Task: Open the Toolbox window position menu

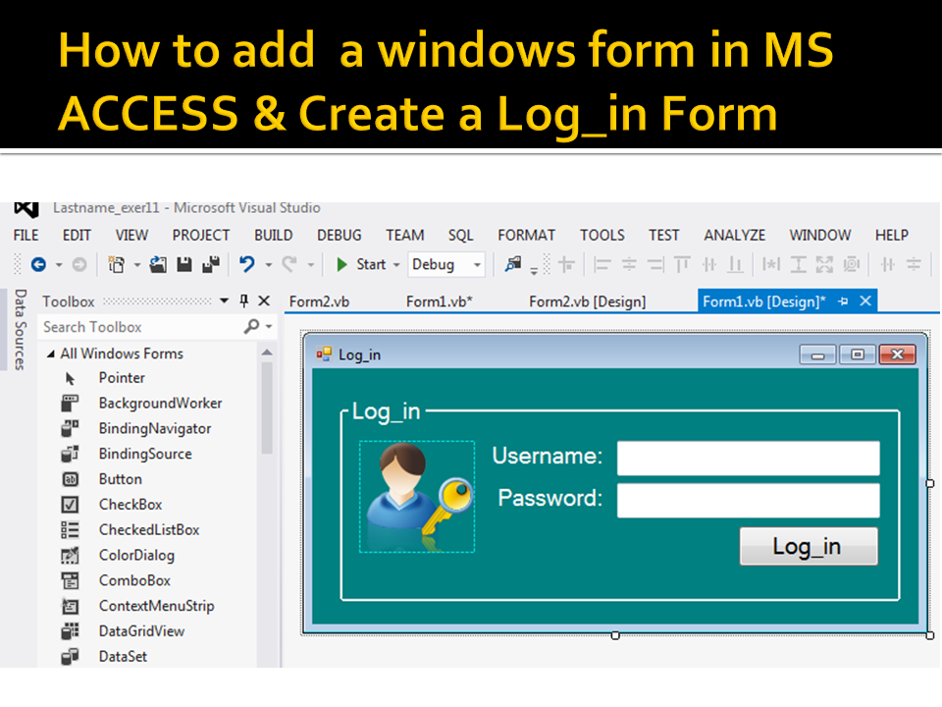Action: pos(224,300)
